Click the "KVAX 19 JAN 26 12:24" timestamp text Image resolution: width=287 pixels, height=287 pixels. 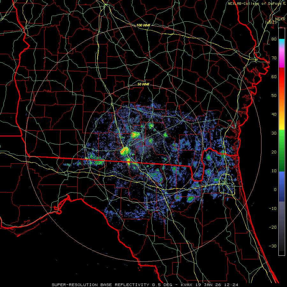coord(210,285)
